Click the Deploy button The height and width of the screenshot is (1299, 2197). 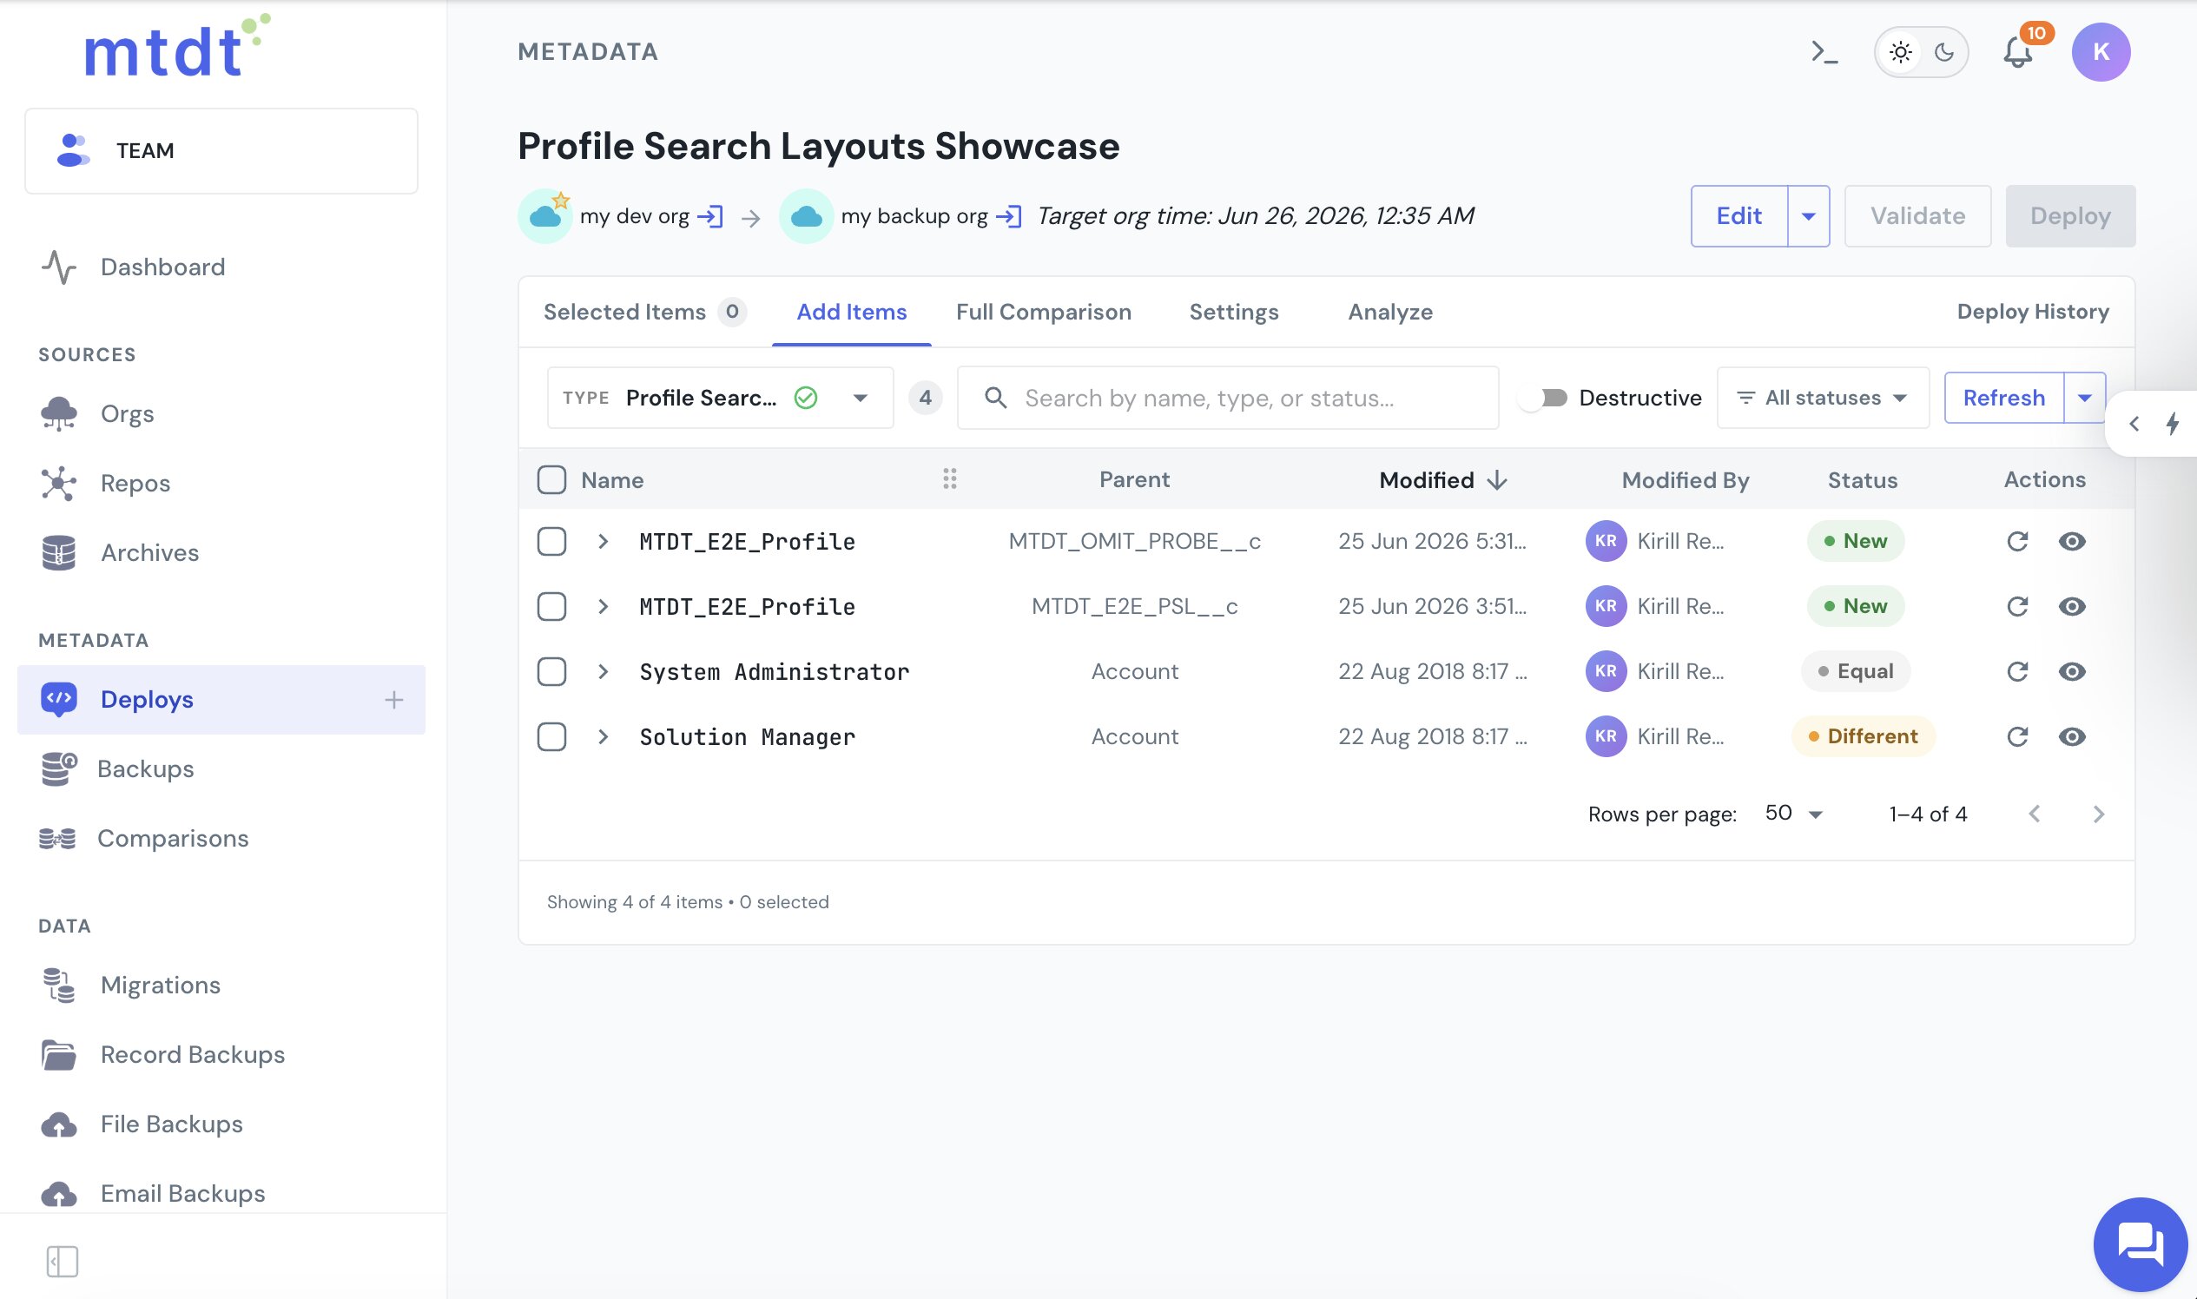tap(2070, 216)
